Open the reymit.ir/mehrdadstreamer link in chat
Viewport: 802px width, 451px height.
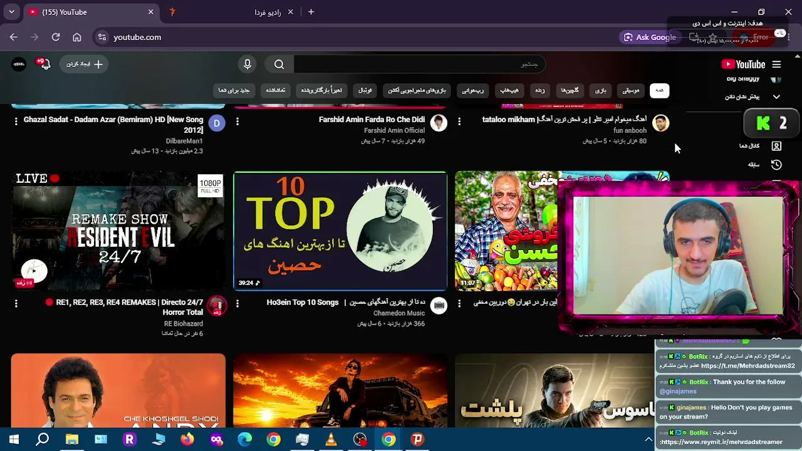(x=721, y=442)
